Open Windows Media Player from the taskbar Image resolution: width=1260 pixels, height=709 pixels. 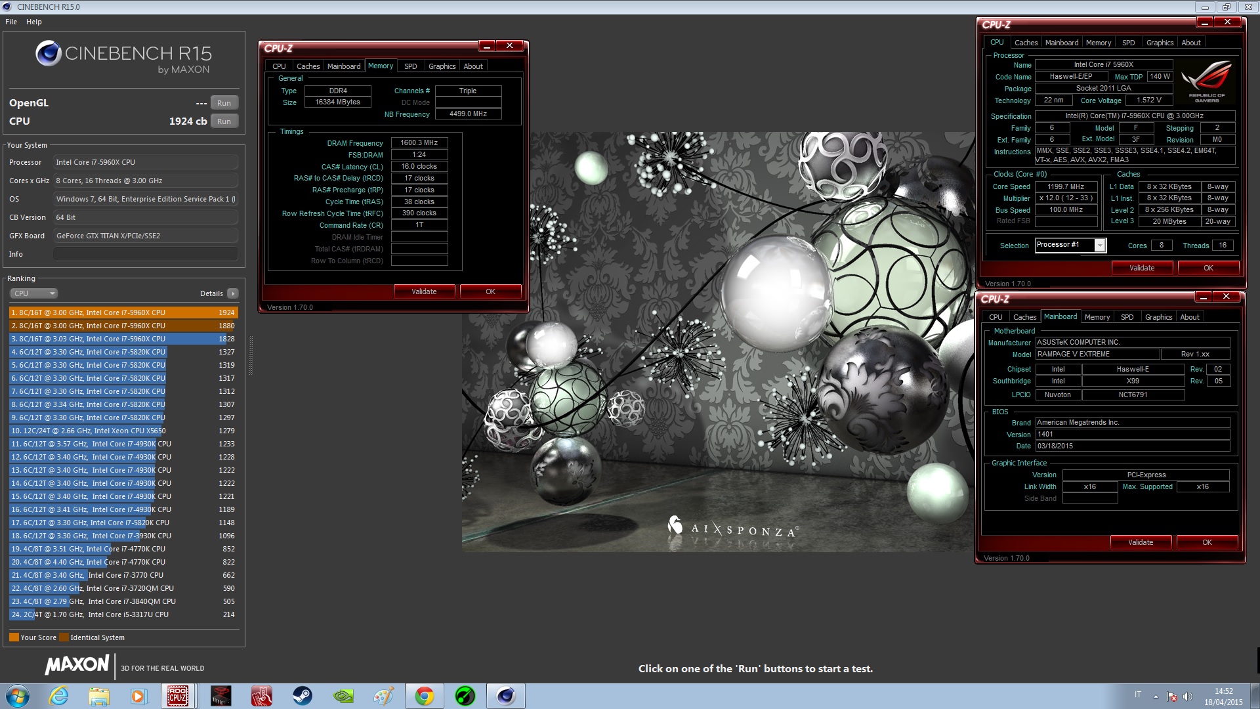pyautogui.click(x=138, y=696)
